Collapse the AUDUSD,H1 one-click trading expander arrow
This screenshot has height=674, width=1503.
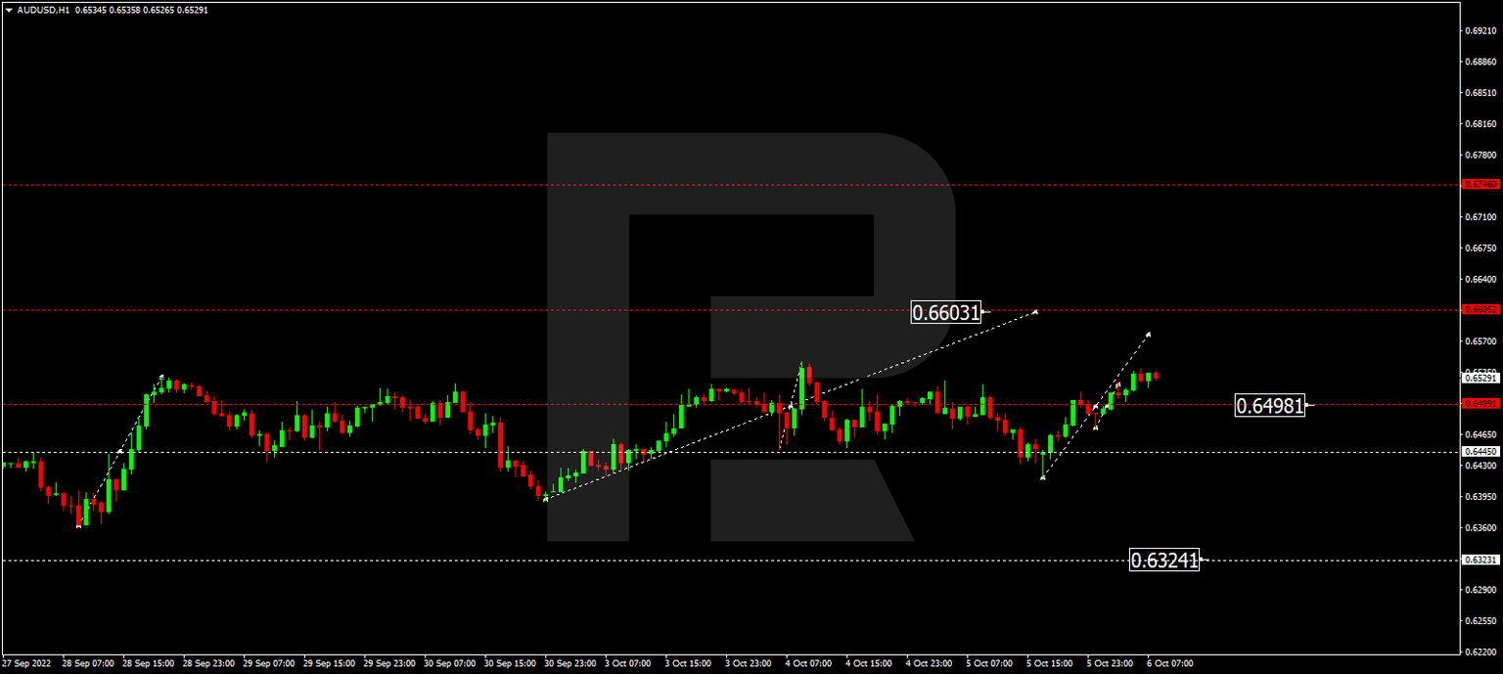pyautogui.click(x=9, y=11)
